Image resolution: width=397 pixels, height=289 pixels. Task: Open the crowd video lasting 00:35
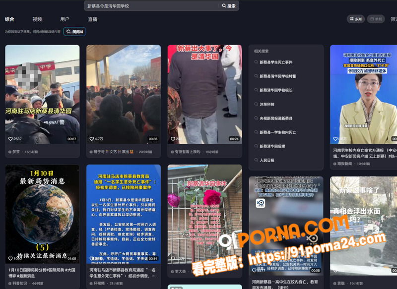click(124, 94)
